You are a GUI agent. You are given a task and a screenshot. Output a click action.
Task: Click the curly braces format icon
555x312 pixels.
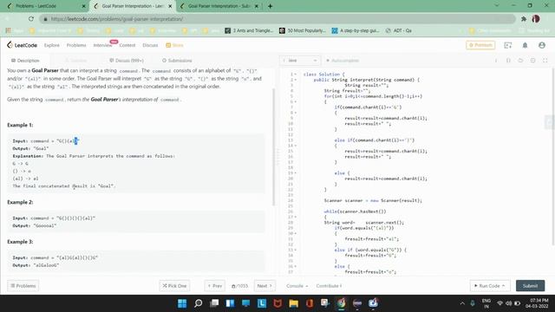pos(508,61)
